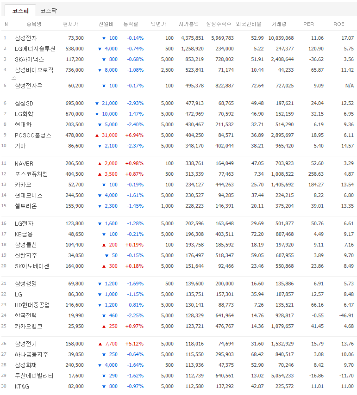This screenshot has width=357, height=395.
Task: Open the 삼성전자우 stock link
Action: pos(29,86)
